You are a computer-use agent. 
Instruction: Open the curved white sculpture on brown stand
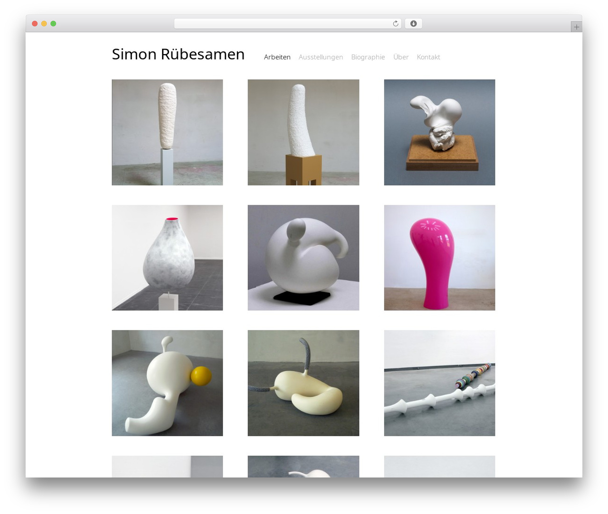point(304,132)
